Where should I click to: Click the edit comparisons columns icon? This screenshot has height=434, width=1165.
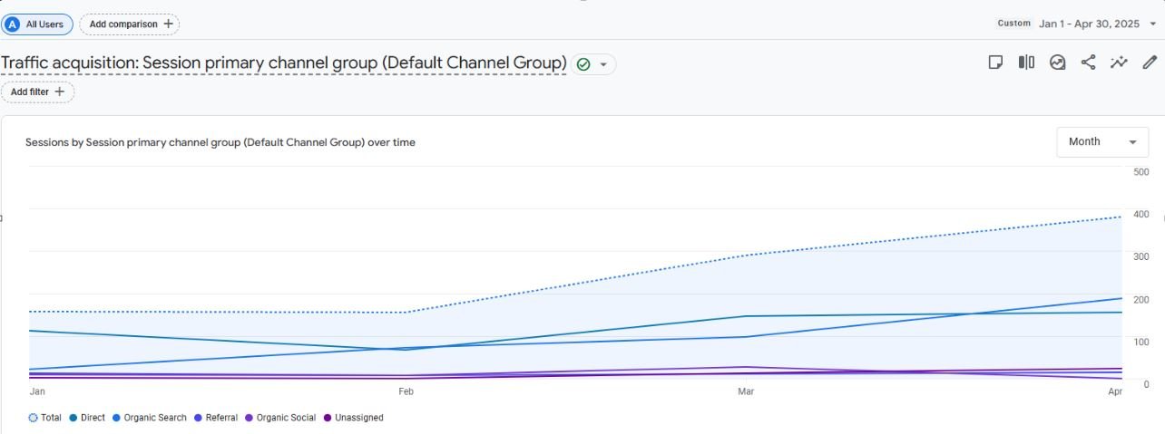coord(1026,63)
